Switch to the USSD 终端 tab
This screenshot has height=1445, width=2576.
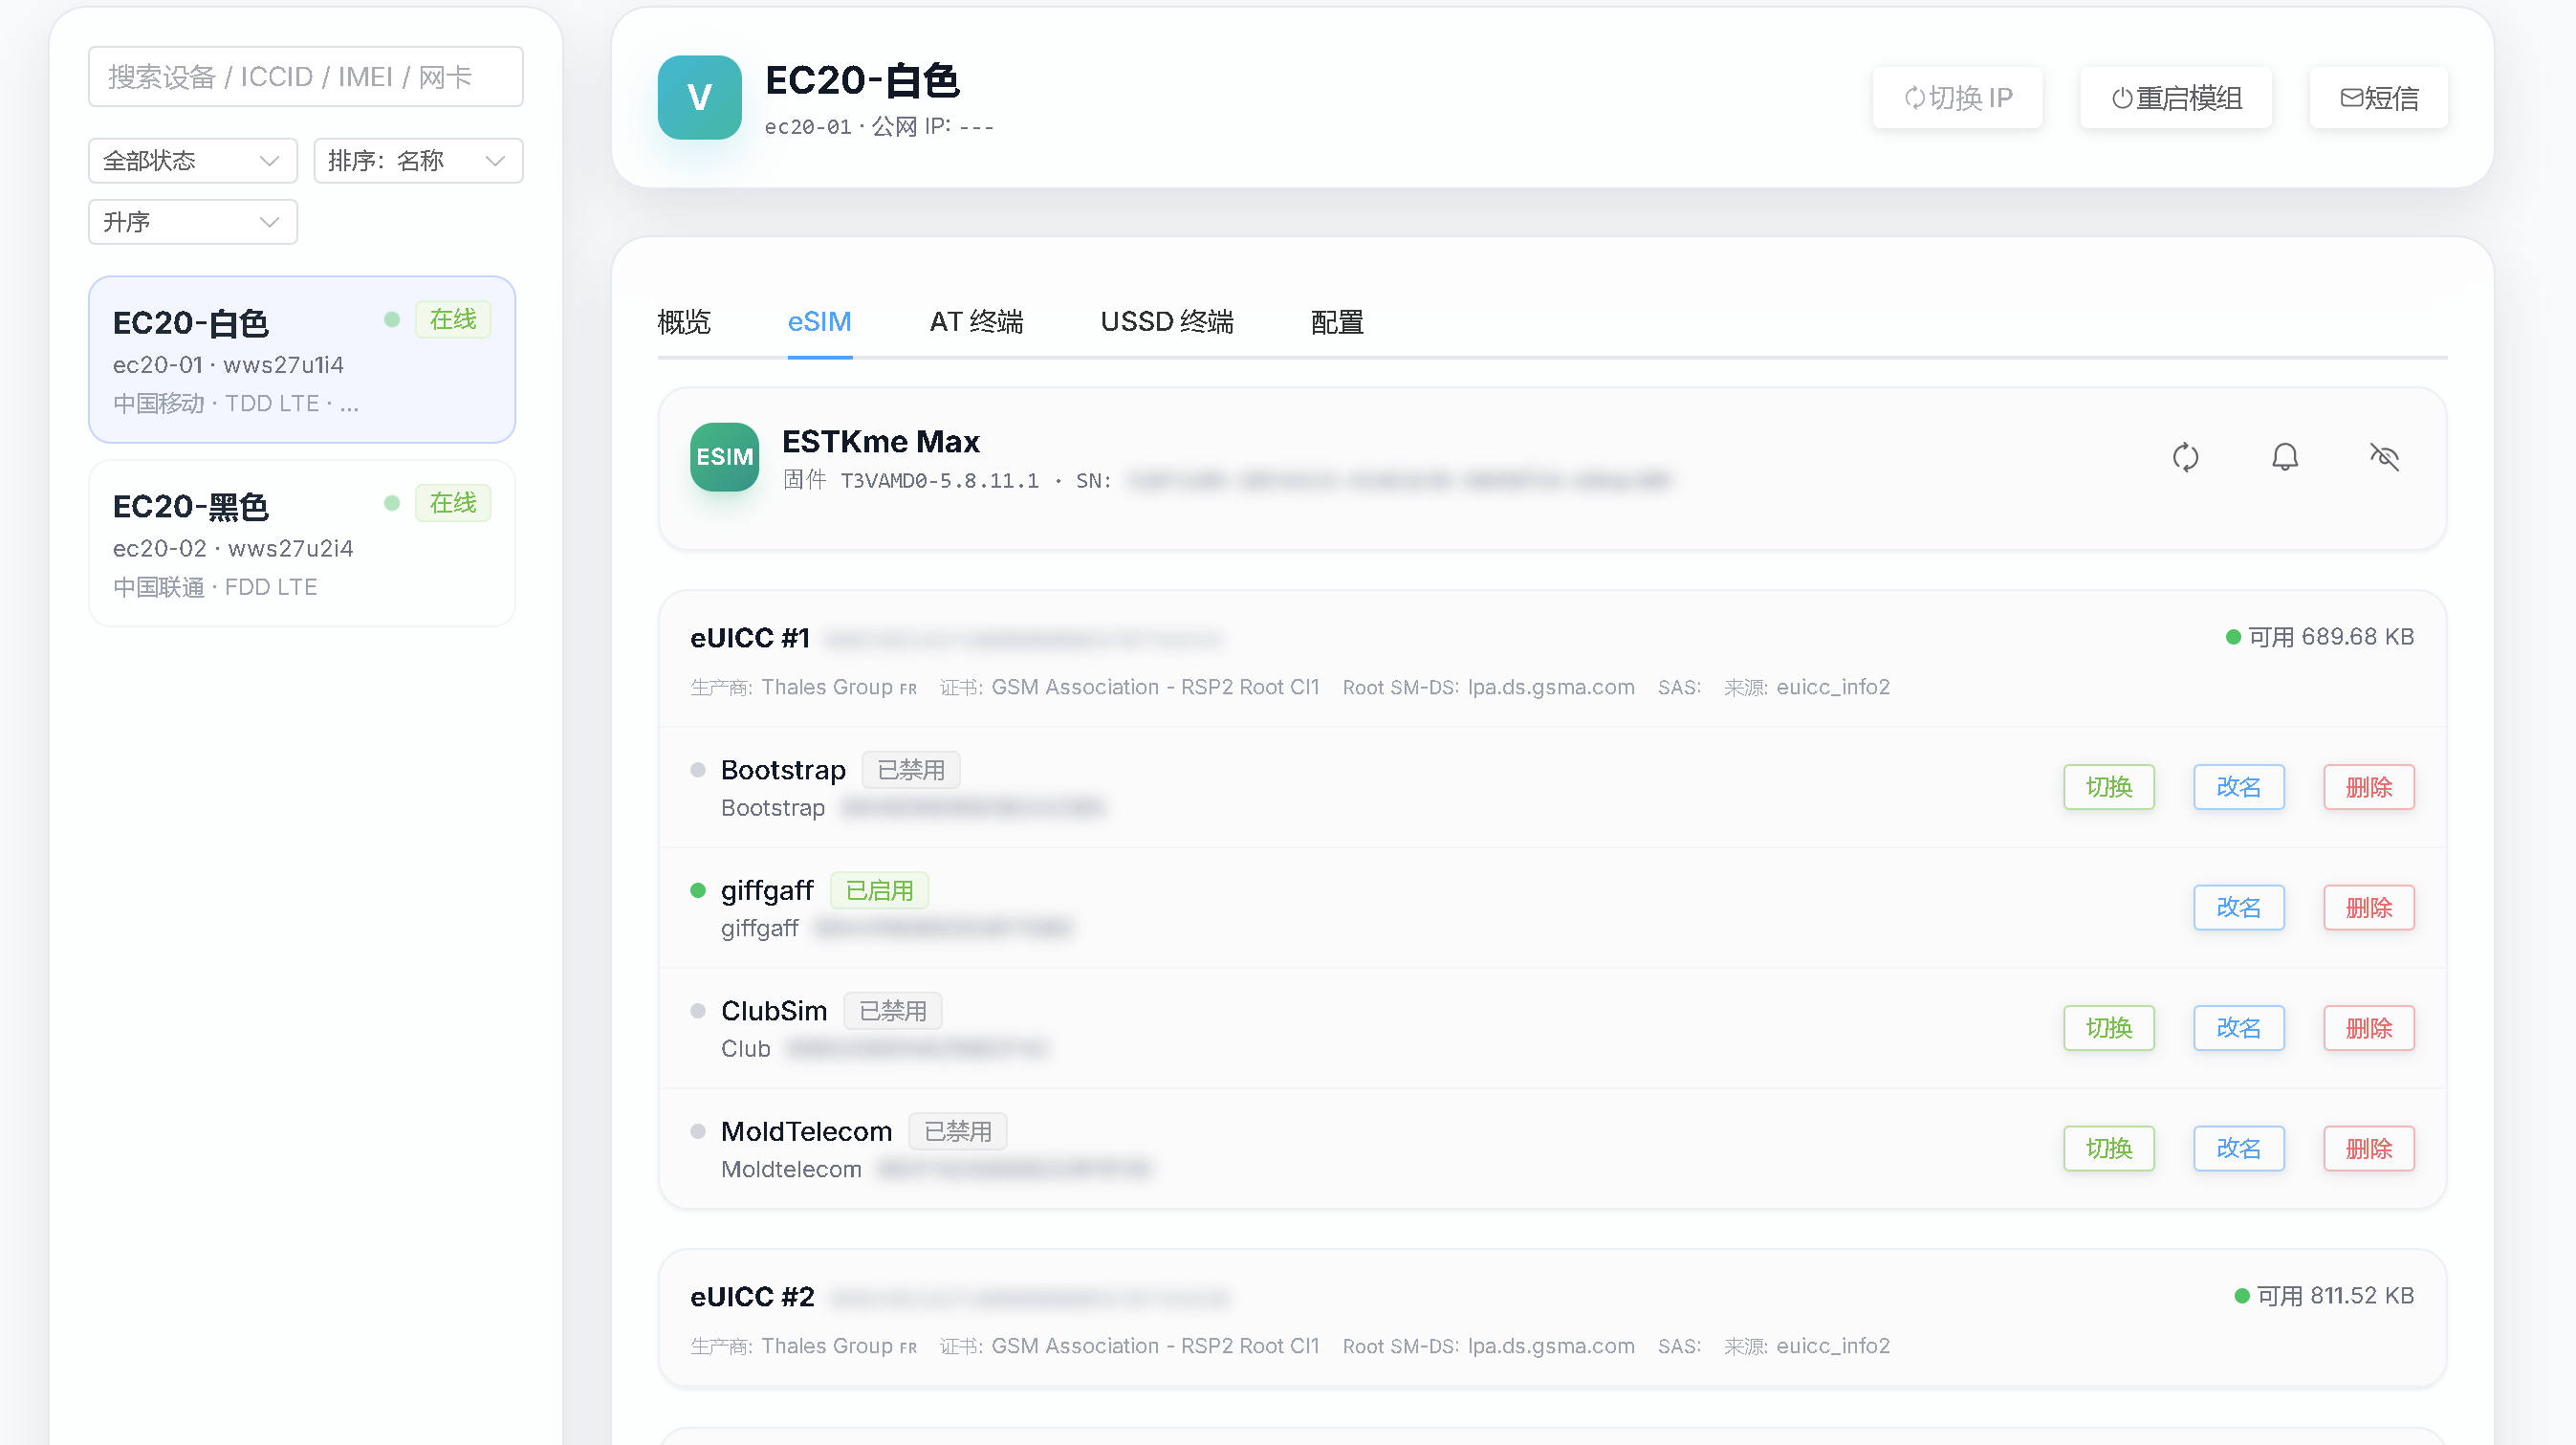[x=1167, y=322]
